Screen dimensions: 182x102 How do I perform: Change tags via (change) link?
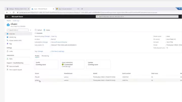pos(40,51)
